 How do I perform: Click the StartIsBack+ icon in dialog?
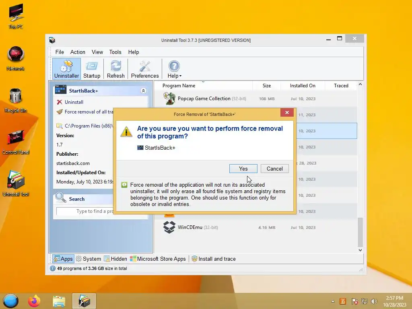(140, 148)
